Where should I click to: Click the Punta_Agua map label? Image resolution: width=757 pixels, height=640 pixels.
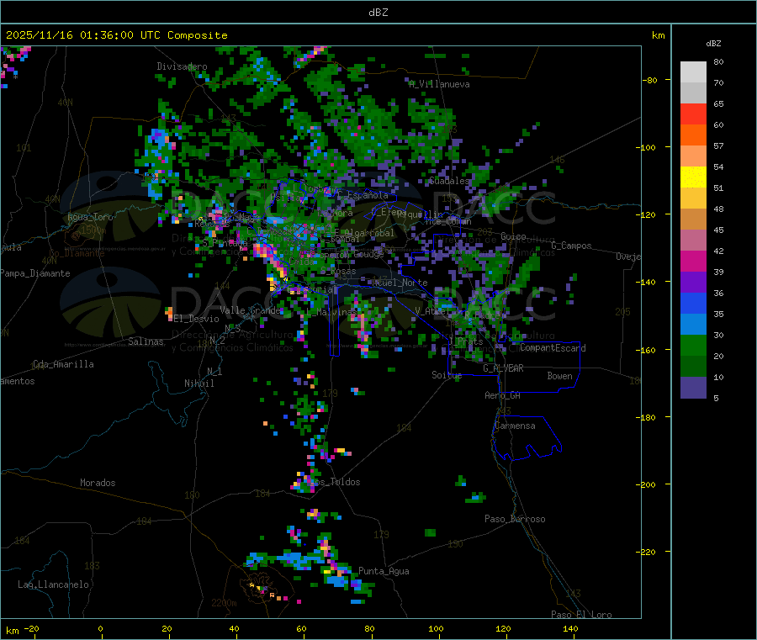[x=384, y=571]
